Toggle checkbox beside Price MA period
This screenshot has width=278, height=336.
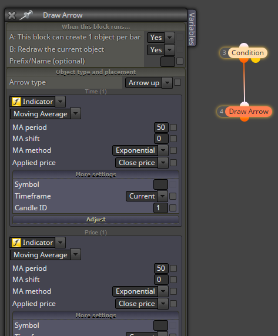pos(173,268)
